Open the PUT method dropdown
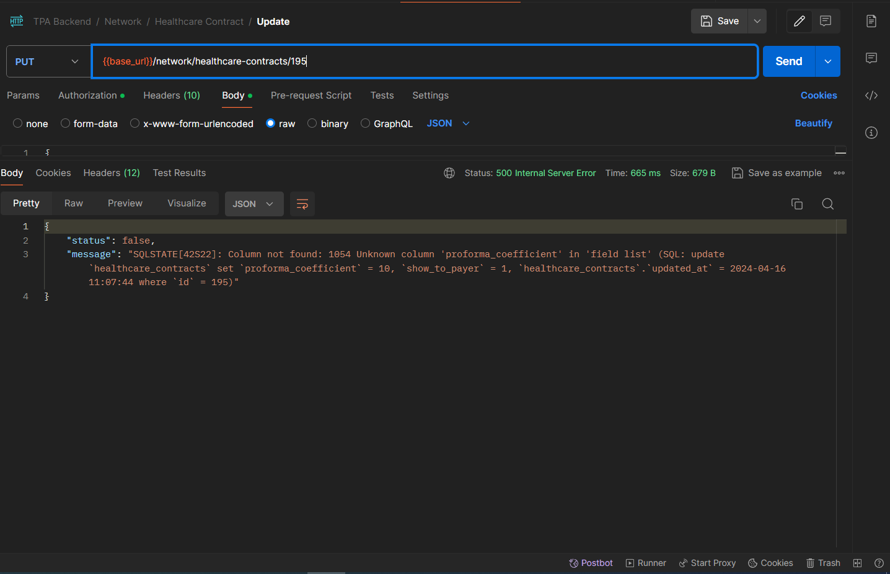This screenshot has height=574, width=890. [x=48, y=61]
